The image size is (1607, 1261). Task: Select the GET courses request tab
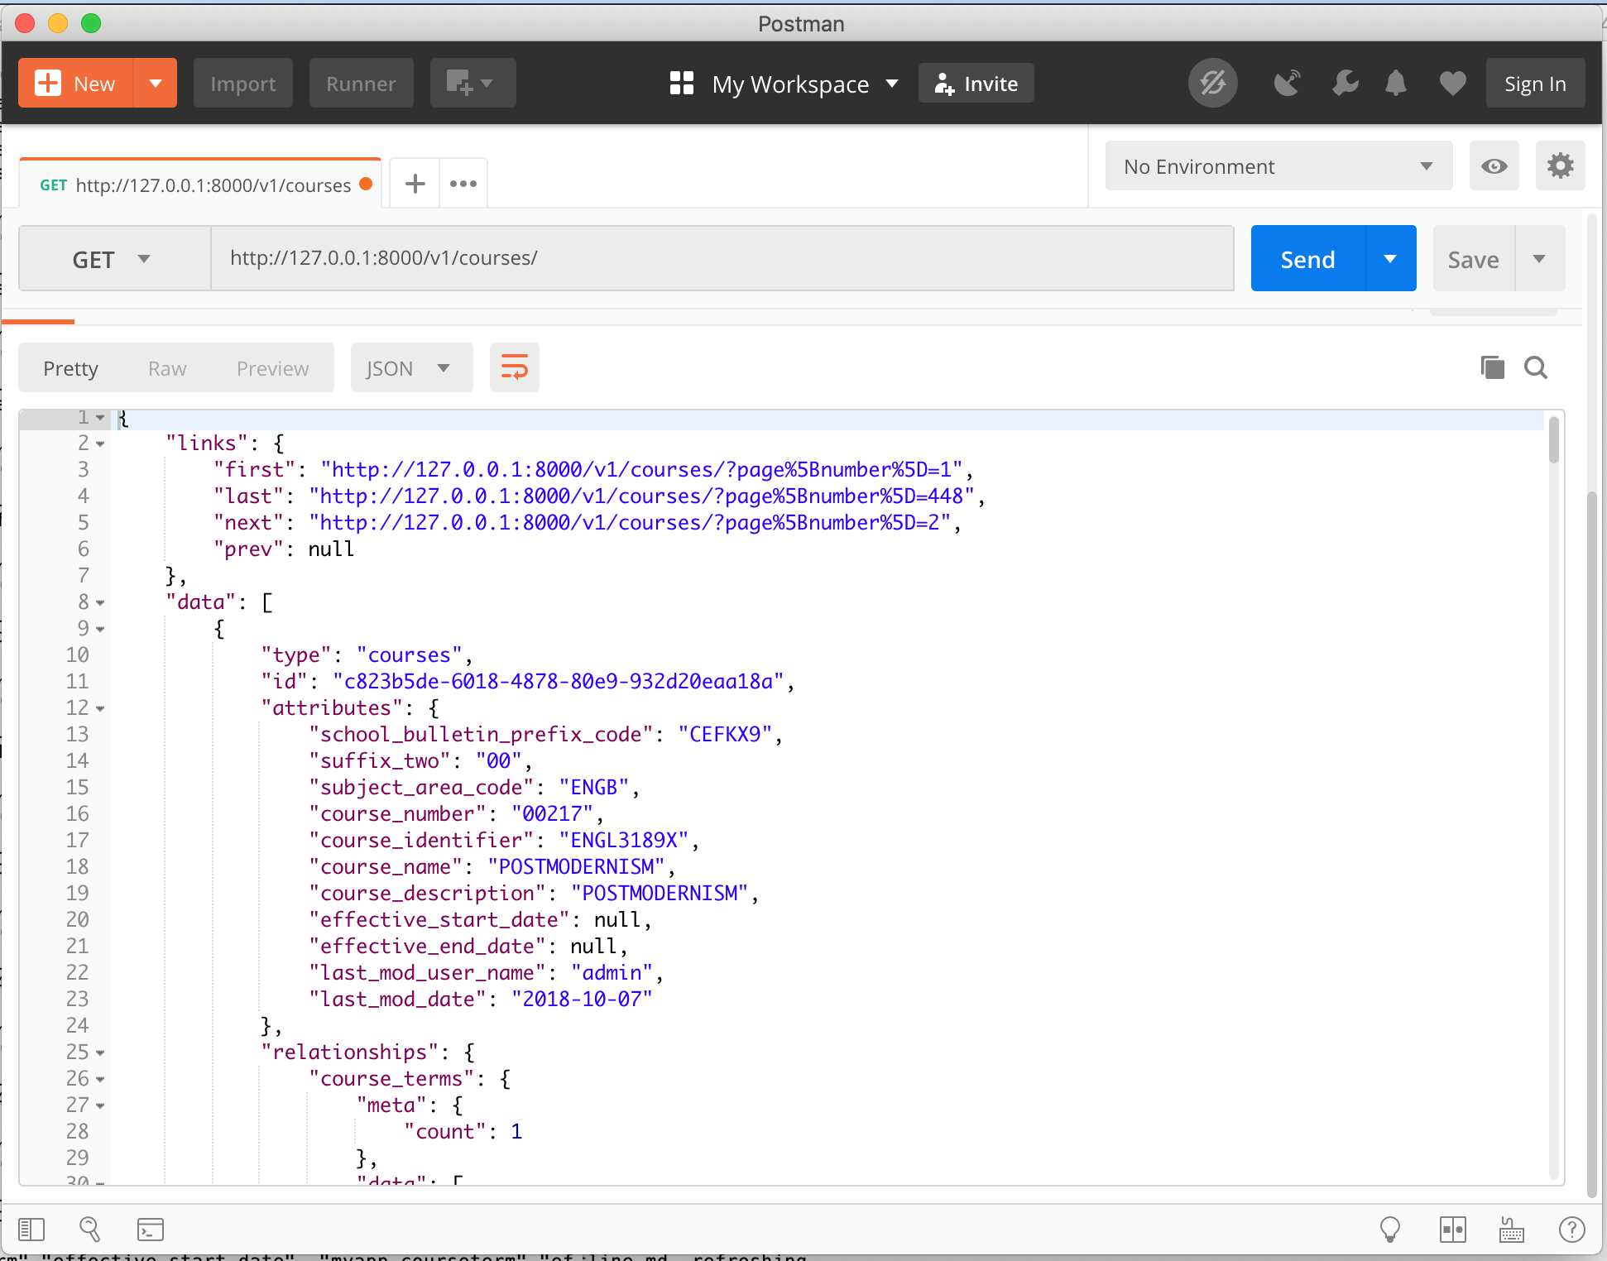(x=200, y=185)
